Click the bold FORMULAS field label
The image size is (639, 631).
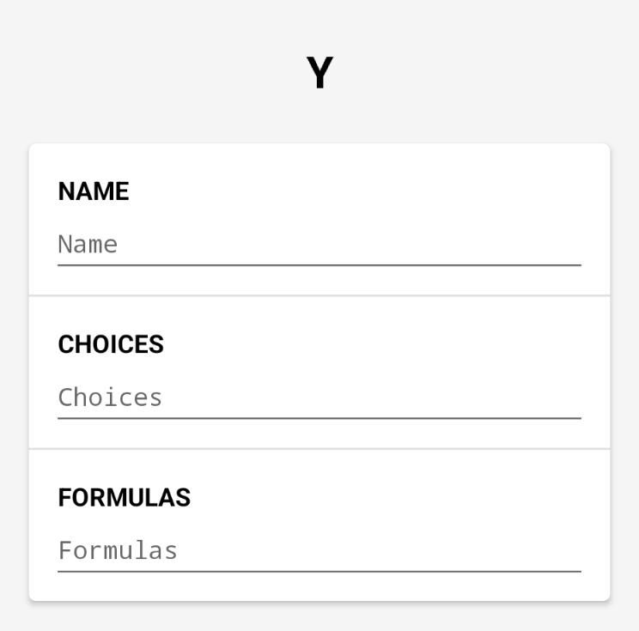125,497
